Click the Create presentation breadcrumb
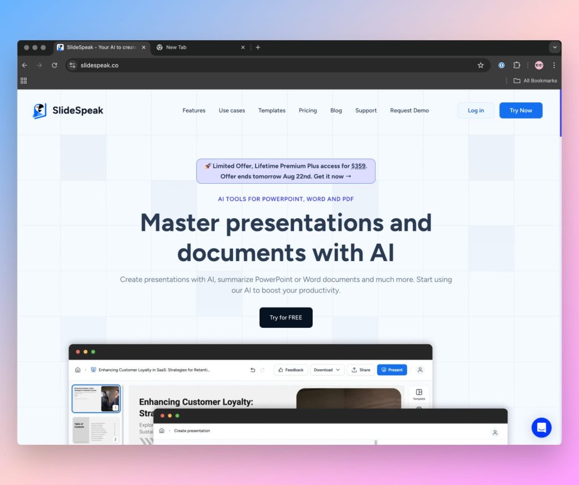This screenshot has width=579, height=485. pos(192,431)
